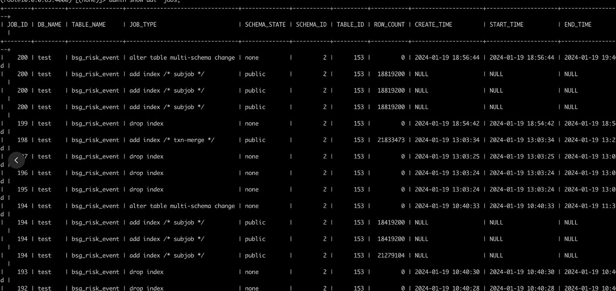This screenshot has width=616, height=291.
Task: Click create time 2024-01-19 18:56:44
Action: 447,58
